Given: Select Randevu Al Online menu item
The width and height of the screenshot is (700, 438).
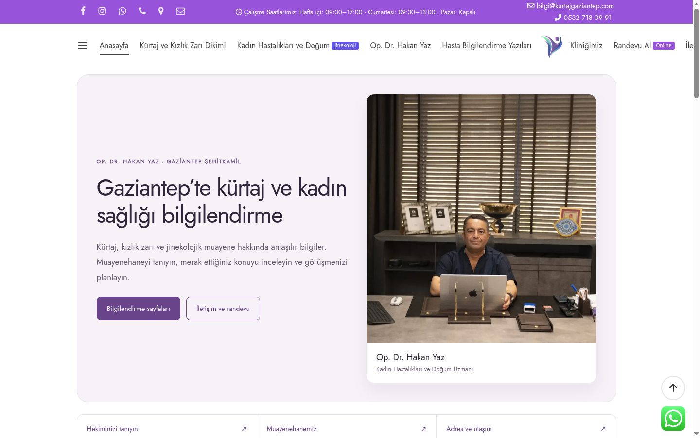Looking at the screenshot, I should pyautogui.click(x=644, y=46).
